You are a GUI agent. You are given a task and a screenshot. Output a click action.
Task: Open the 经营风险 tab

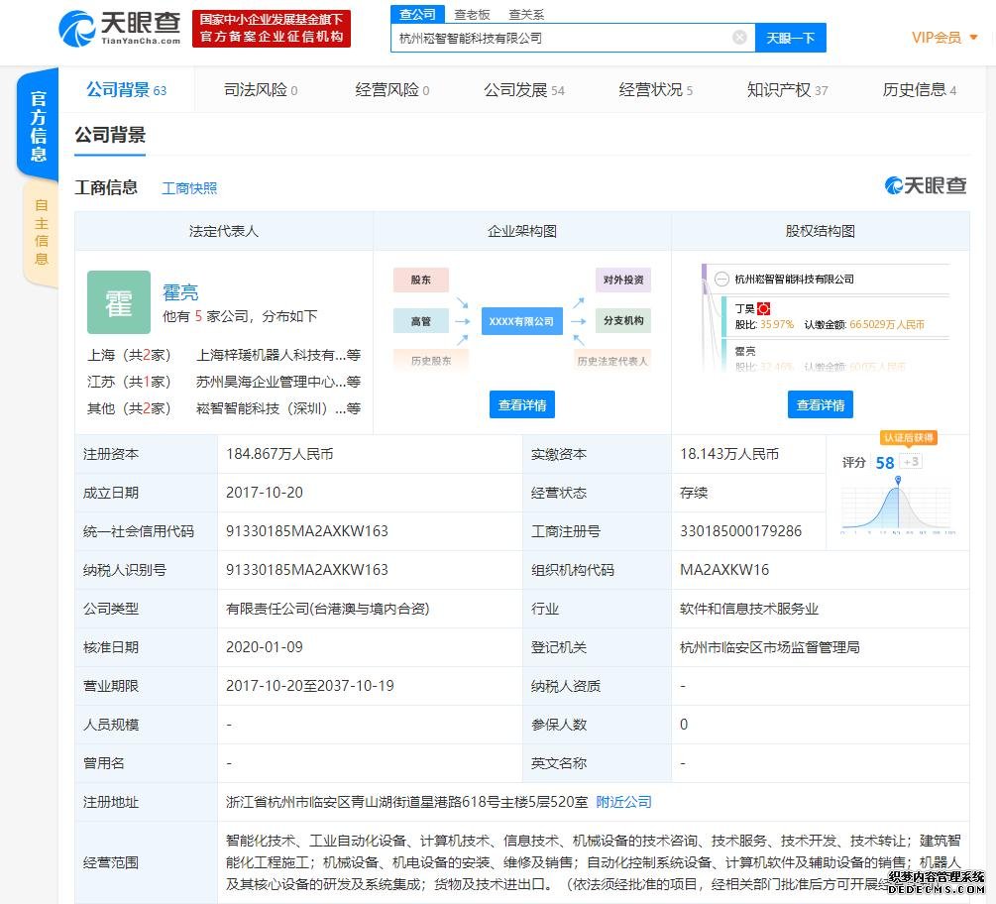pyautogui.click(x=391, y=90)
